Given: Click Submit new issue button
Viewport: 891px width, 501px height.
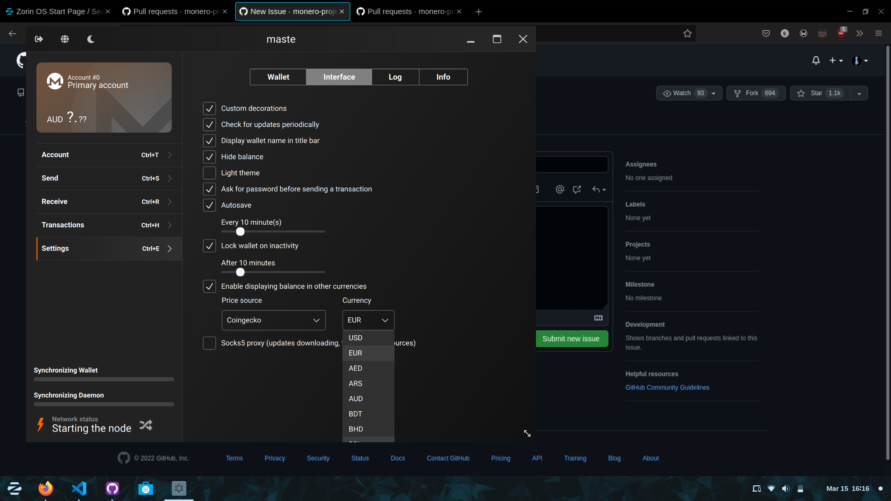Looking at the screenshot, I should point(571,339).
